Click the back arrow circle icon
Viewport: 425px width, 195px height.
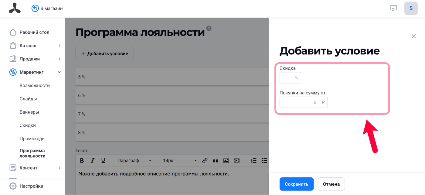click(x=35, y=9)
